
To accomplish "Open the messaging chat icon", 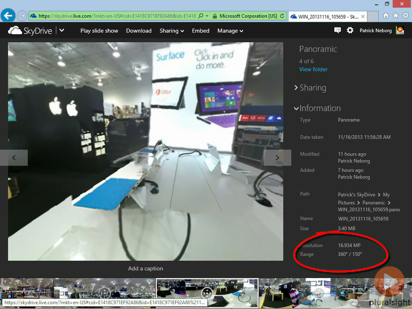I will 338,31.
